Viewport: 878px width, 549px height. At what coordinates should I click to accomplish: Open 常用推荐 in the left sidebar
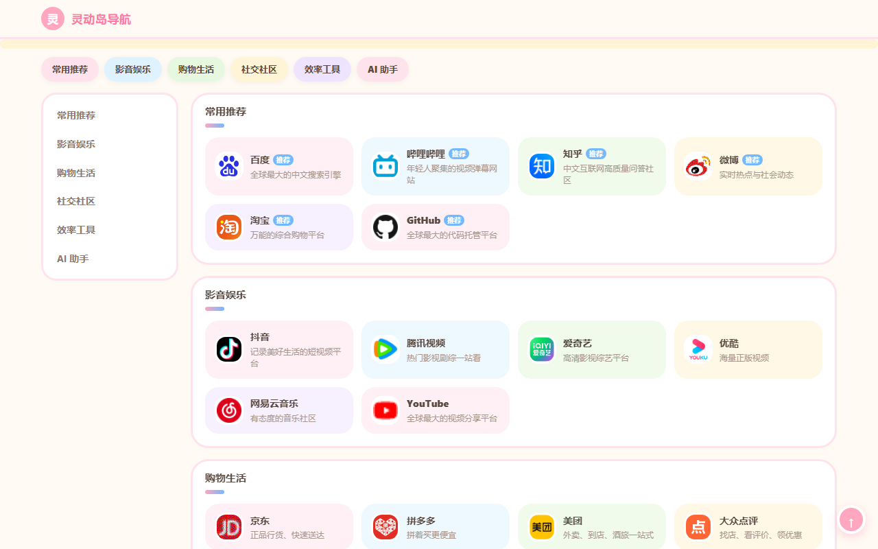110,115
